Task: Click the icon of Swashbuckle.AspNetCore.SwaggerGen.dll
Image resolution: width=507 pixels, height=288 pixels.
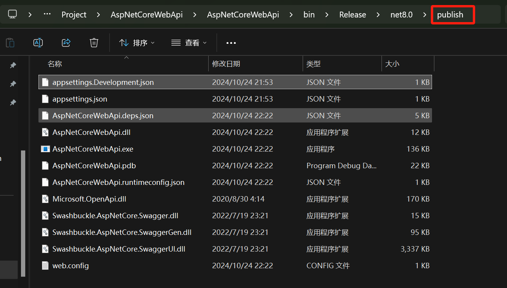Action: pos(45,232)
